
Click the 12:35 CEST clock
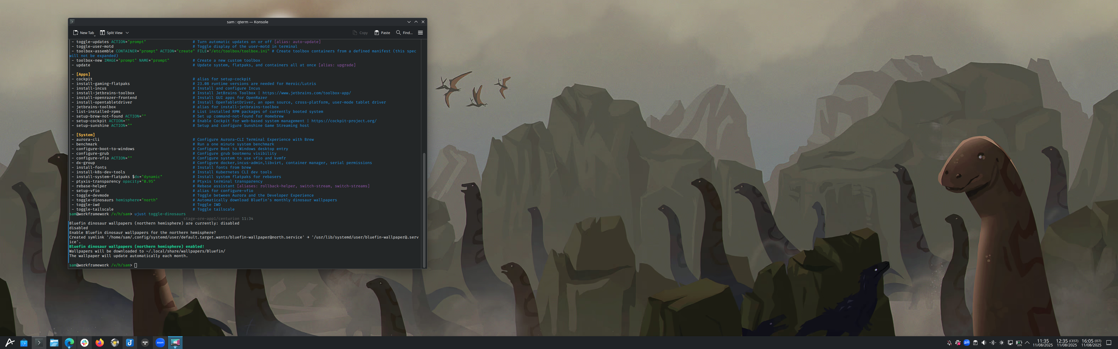(1067, 343)
